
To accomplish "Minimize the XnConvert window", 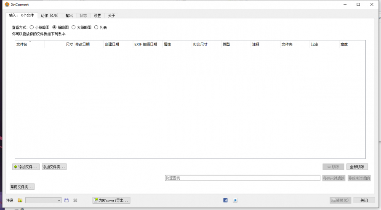I will (x=345, y=4).
